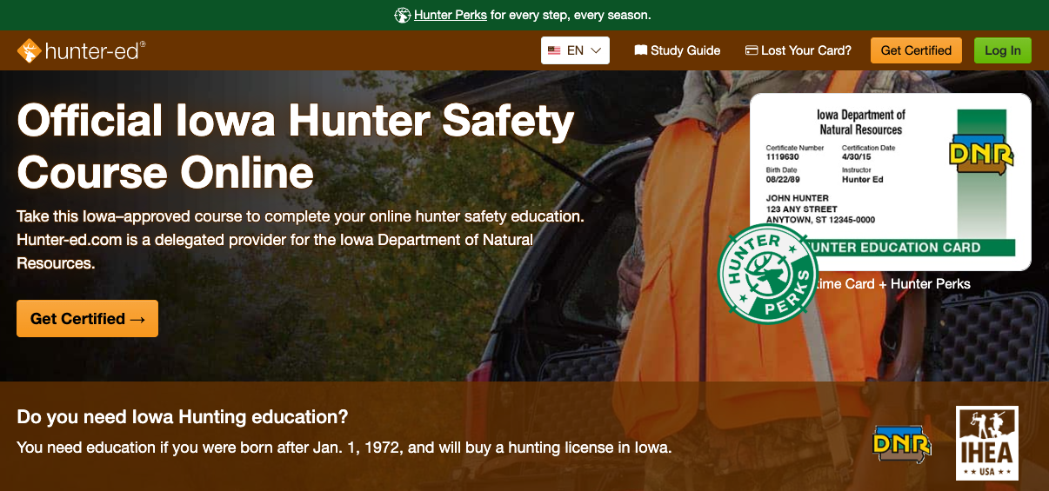This screenshot has height=491, width=1049.
Task: Click the green Log In button
Action: pyautogui.click(x=1003, y=50)
